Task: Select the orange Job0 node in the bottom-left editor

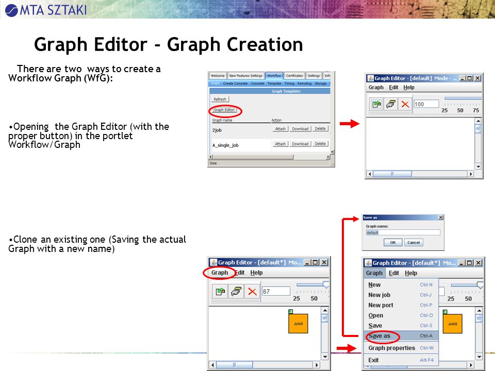Action: (299, 324)
